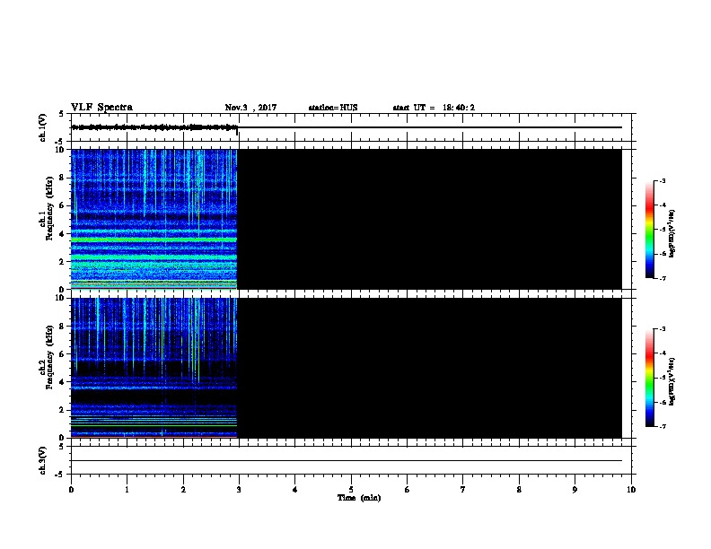This screenshot has width=711, height=549.
Task: Click the ch.2 "Frequency (kHz)" axis label
Action: click(x=49, y=357)
